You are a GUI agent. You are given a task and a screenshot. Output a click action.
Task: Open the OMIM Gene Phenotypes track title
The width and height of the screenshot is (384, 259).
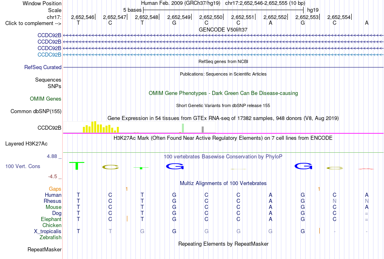pyautogui.click(x=223, y=93)
